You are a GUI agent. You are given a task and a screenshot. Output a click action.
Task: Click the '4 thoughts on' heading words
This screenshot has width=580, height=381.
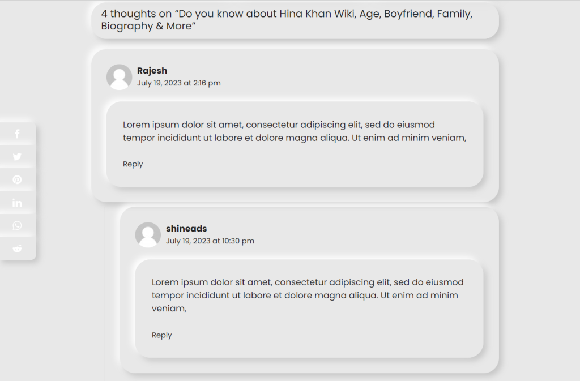(x=137, y=14)
